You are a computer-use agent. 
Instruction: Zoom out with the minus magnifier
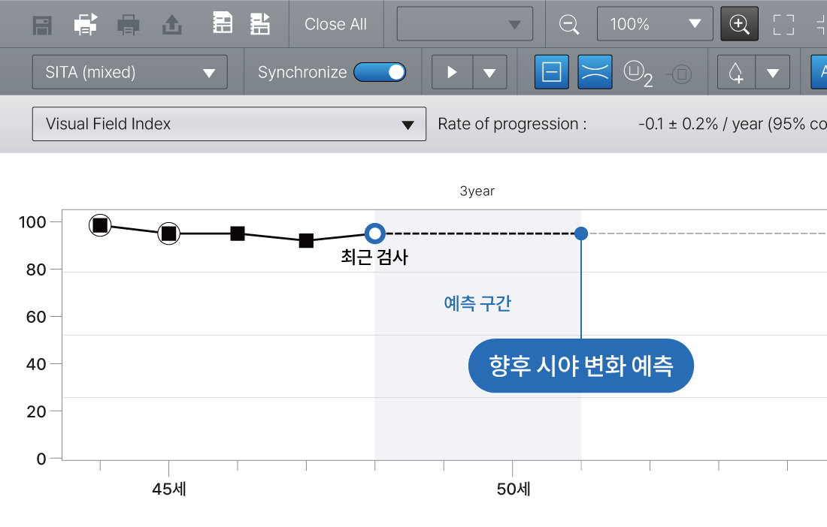pos(569,24)
